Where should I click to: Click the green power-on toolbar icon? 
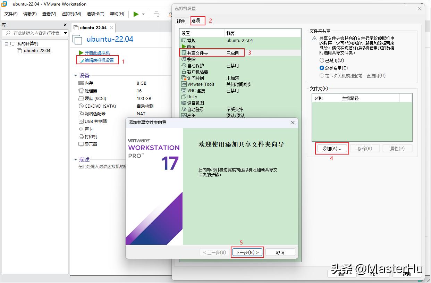(136, 14)
